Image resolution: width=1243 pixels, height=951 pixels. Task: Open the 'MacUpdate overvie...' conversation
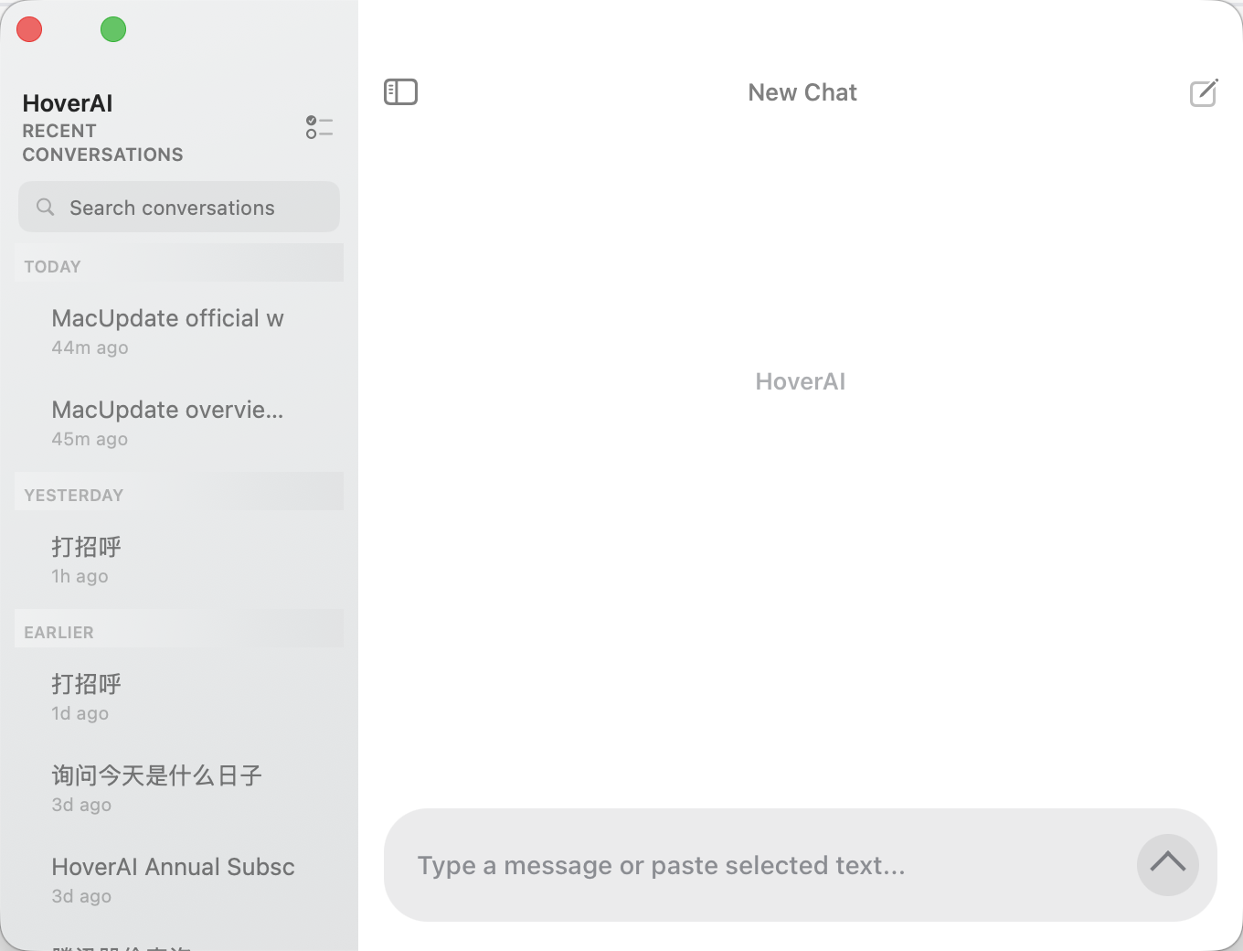coord(179,422)
